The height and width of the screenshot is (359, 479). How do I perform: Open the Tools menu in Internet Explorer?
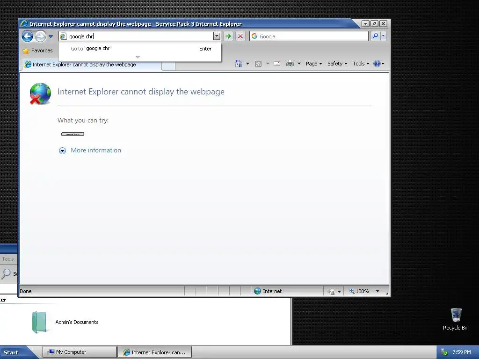(x=361, y=64)
